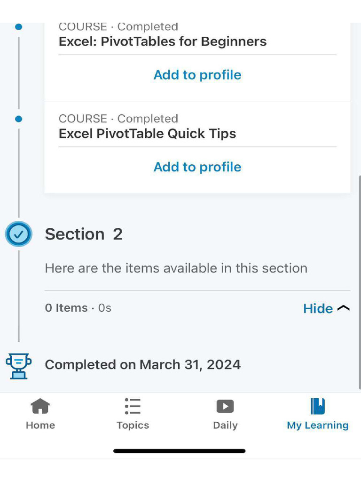The width and height of the screenshot is (361, 482).
Task: Open the Daily tab
Action: click(225, 414)
